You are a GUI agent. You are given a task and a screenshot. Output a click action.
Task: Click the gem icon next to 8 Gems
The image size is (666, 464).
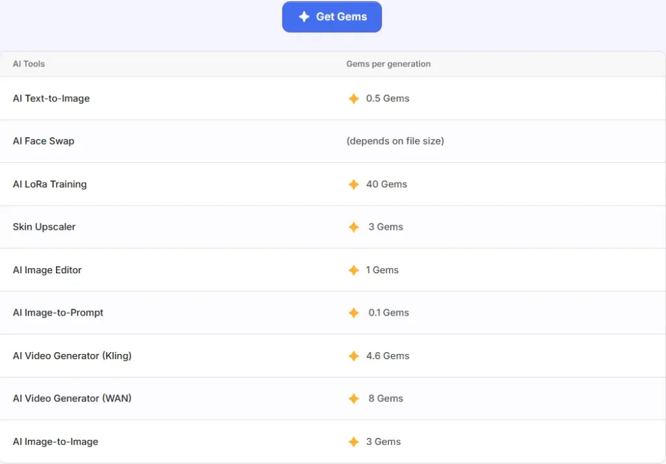click(353, 399)
